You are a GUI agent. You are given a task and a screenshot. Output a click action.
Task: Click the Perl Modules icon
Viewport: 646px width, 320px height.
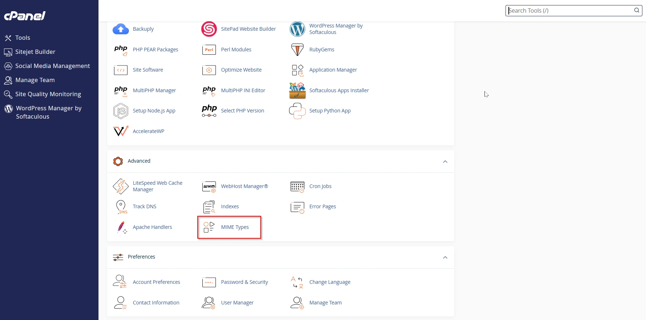(209, 50)
